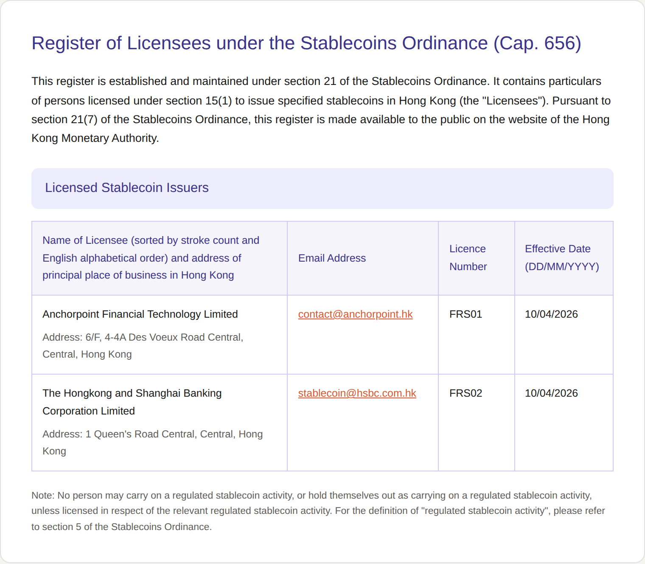Screen dimensions: 645x564
Task: Click licence number FRS02
Action: (x=466, y=393)
